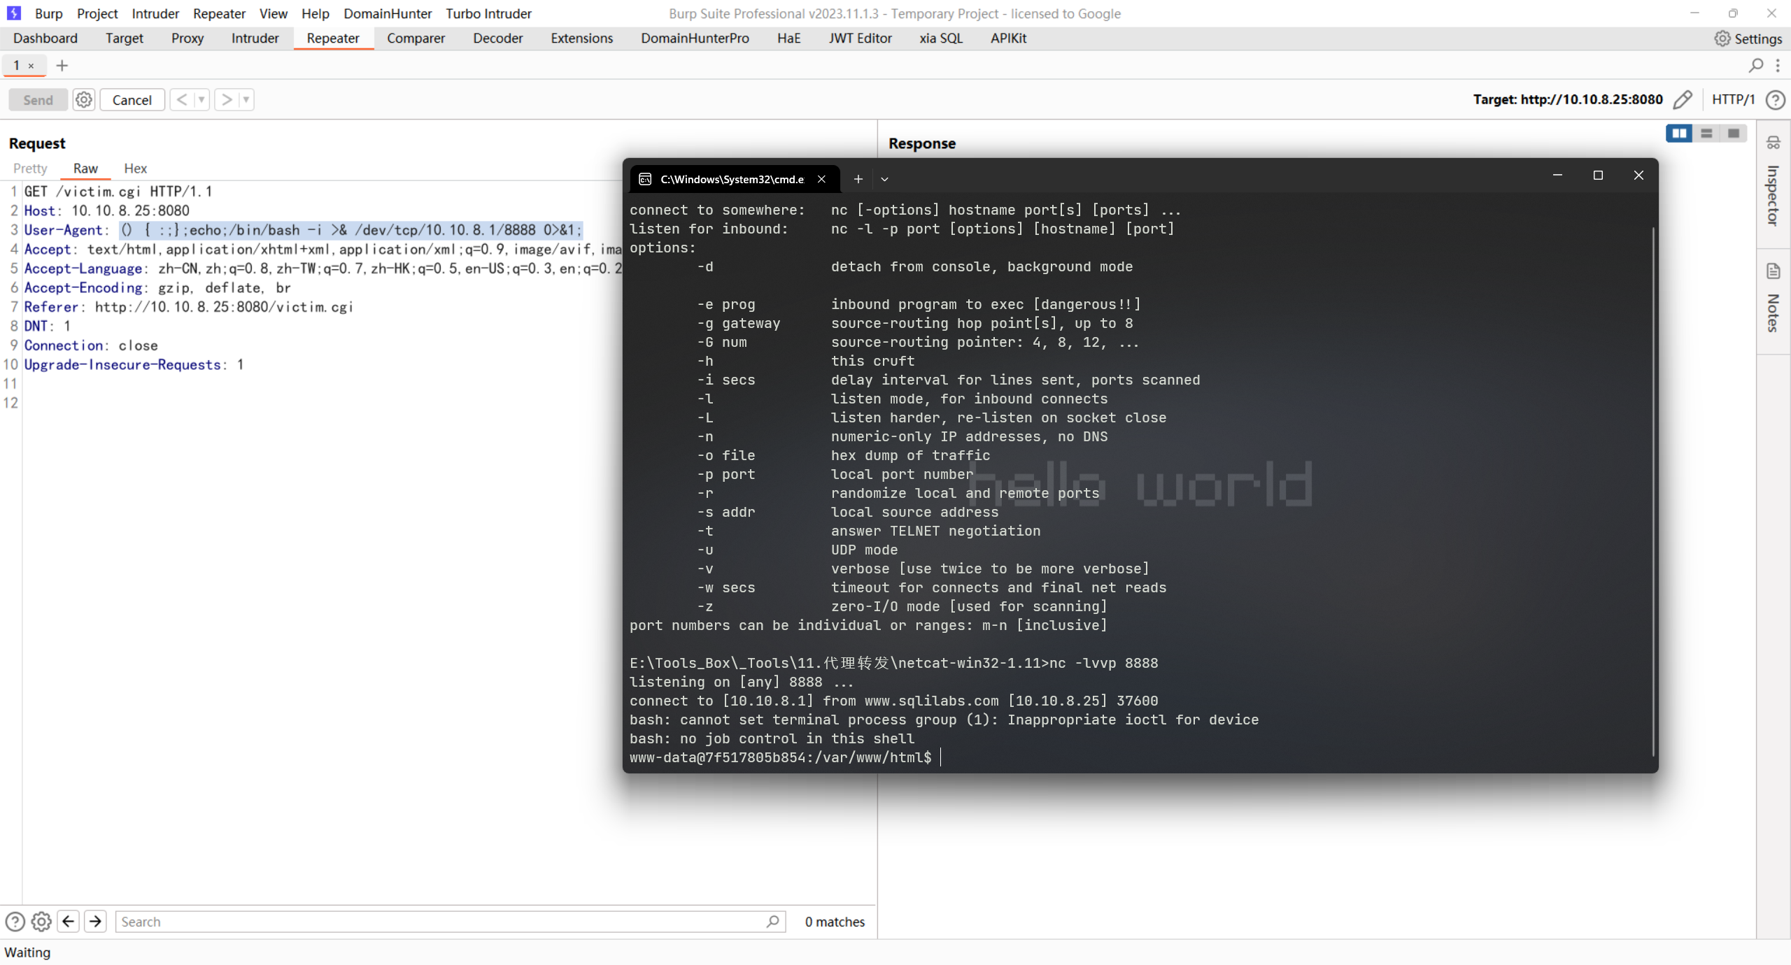The image size is (1791, 965).
Task: Close the cmd.exe terminal tab
Action: [x=821, y=179]
